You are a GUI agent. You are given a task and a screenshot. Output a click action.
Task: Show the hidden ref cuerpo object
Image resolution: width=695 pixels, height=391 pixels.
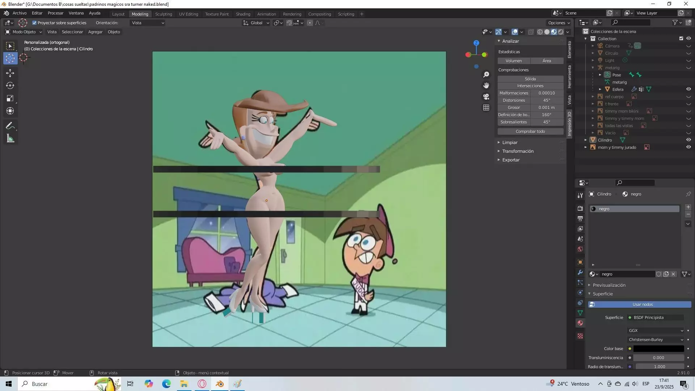click(688, 97)
